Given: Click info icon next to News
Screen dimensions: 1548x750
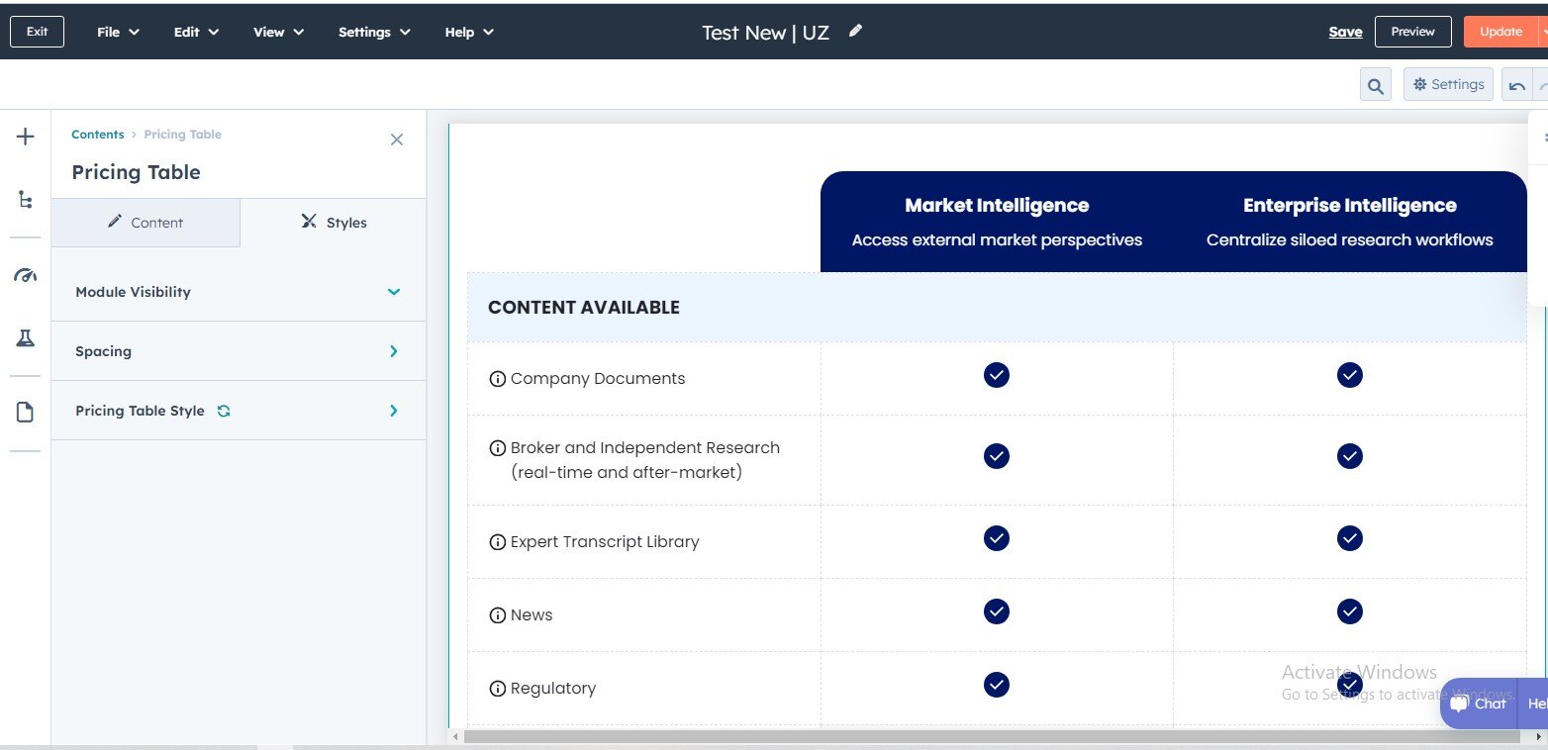Looking at the screenshot, I should pyautogui.click(x=498, y=615).
